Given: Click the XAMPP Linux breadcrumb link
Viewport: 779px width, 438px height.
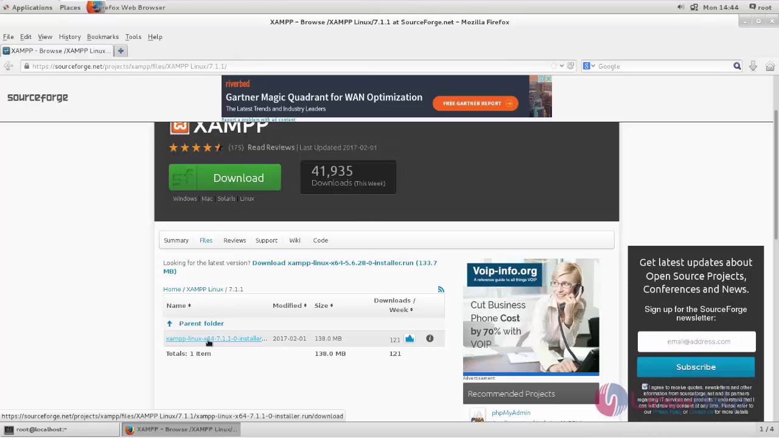Looking at the screenshot, I should (x=204, y=289).
